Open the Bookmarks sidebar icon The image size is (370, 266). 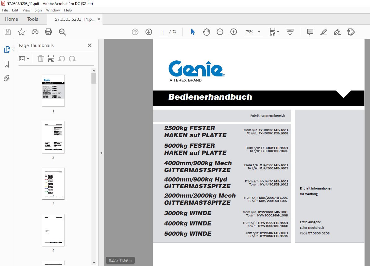7,64
